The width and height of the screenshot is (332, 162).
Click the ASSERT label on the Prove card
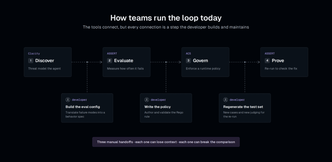[x=270, y=54]
